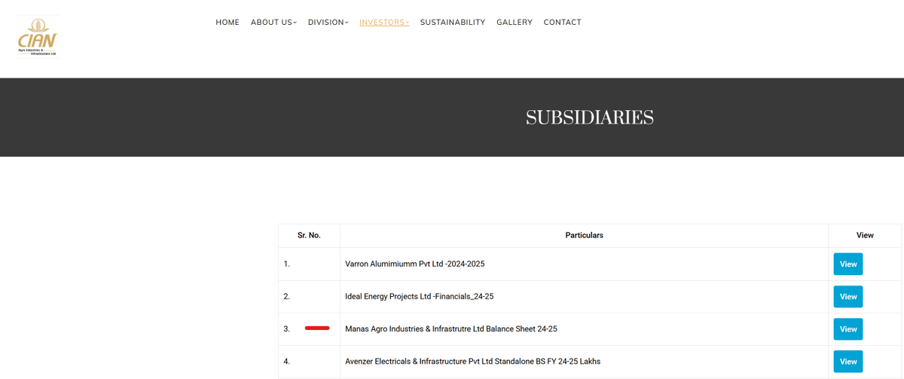Open the CONTACT page
The width and height of the screenshot is (904, 379).
563,23
